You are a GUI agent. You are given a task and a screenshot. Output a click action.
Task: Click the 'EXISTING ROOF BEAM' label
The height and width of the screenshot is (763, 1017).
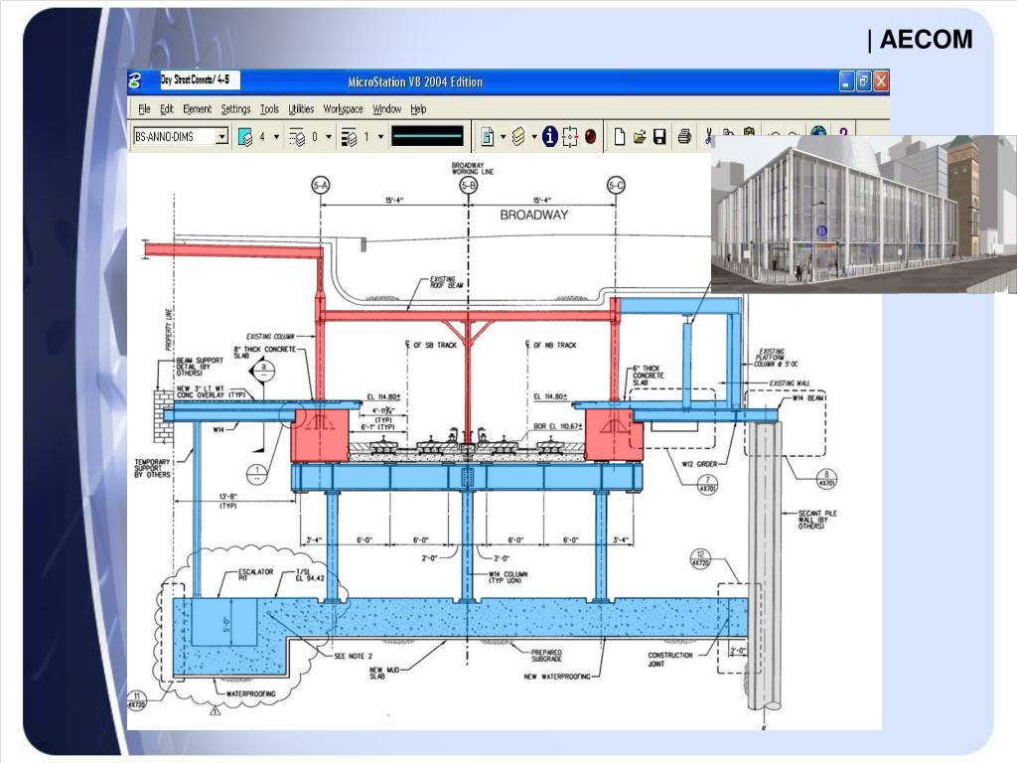coord(446,282)
